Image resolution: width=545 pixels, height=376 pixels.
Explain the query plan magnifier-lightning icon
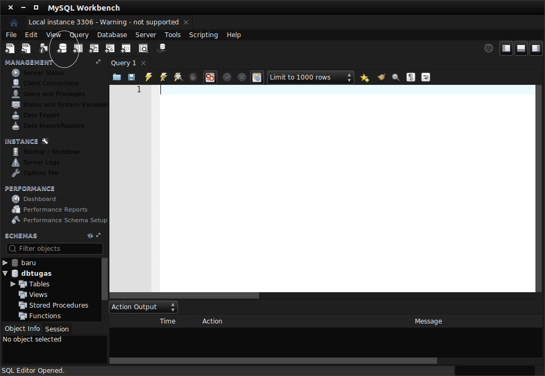178,77
